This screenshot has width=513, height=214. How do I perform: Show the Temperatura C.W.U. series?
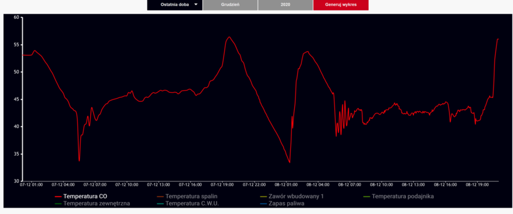click(x=192, y=203)
